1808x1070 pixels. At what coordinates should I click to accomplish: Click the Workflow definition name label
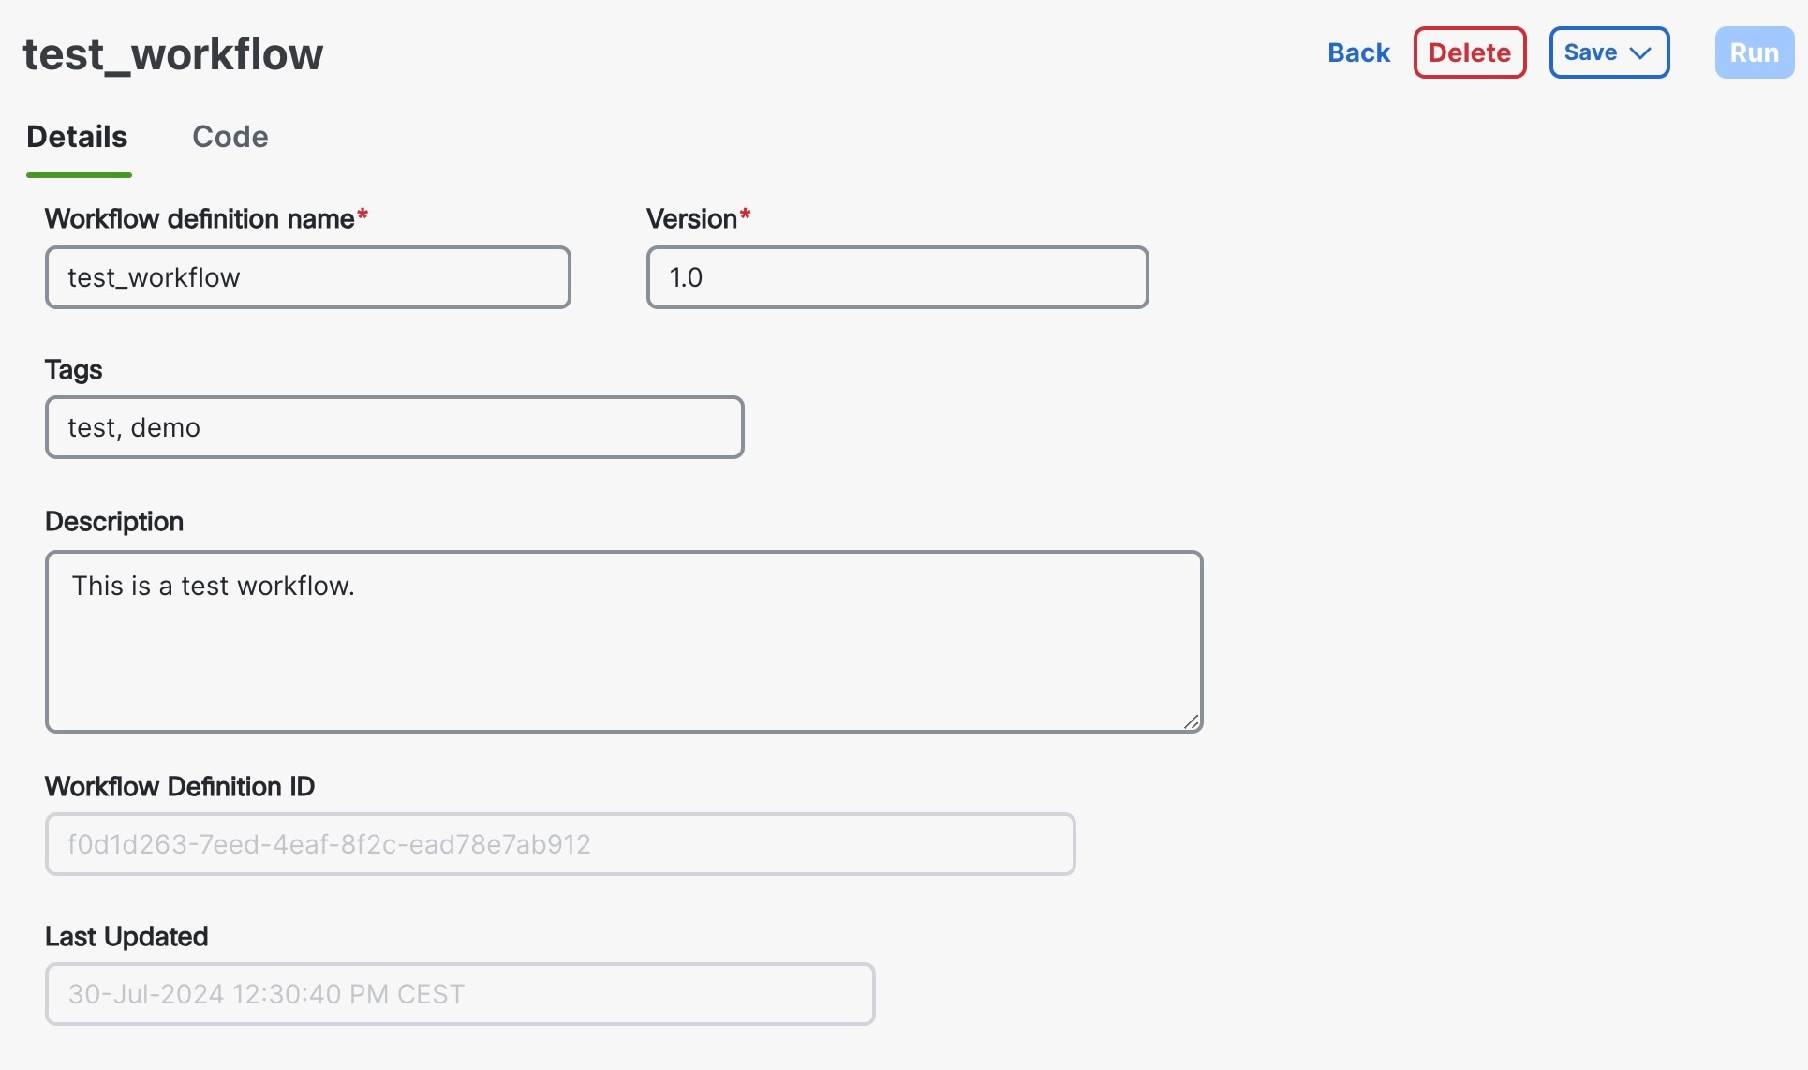(200, 218)
